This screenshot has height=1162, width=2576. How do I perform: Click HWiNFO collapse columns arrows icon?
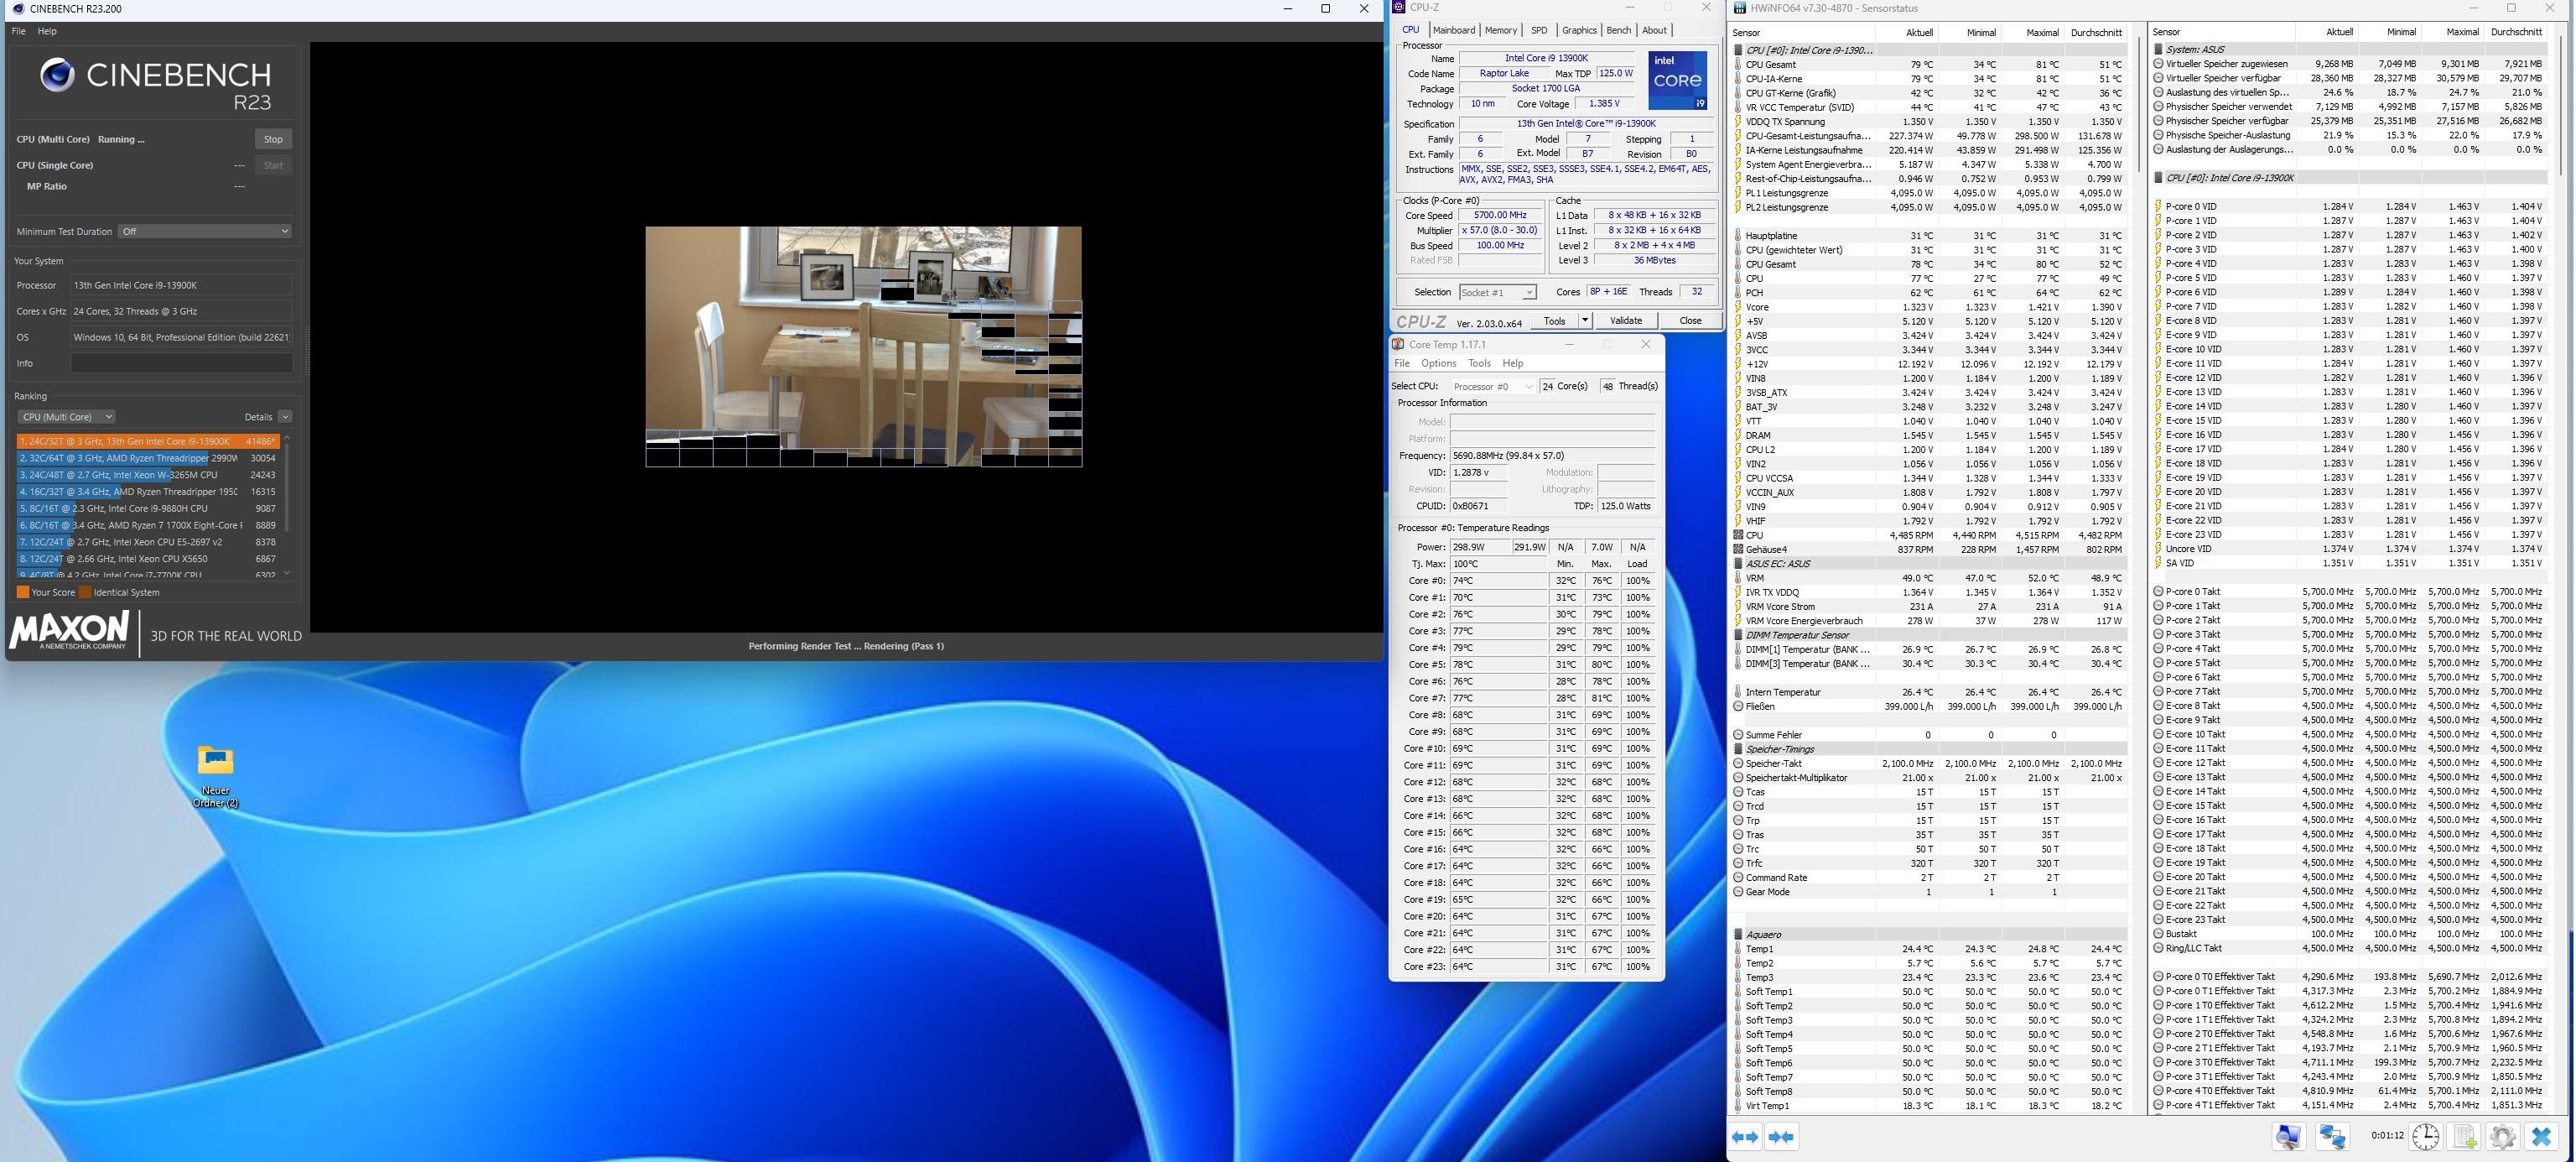[x=1782, y=1137]
